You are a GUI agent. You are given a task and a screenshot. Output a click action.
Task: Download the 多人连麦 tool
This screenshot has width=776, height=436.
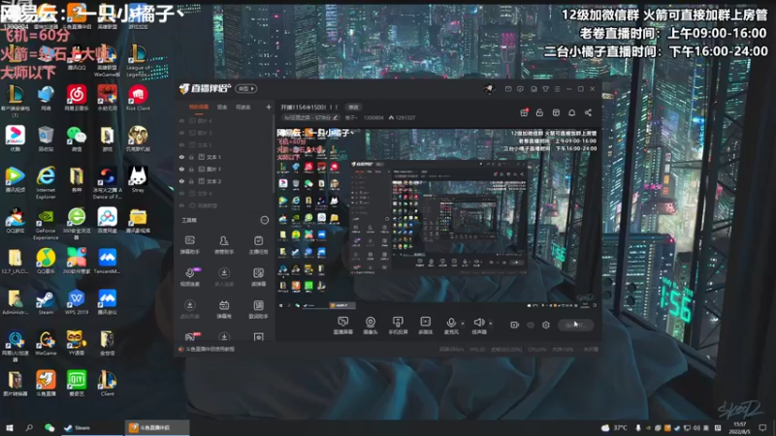click(x=224, y=277)
